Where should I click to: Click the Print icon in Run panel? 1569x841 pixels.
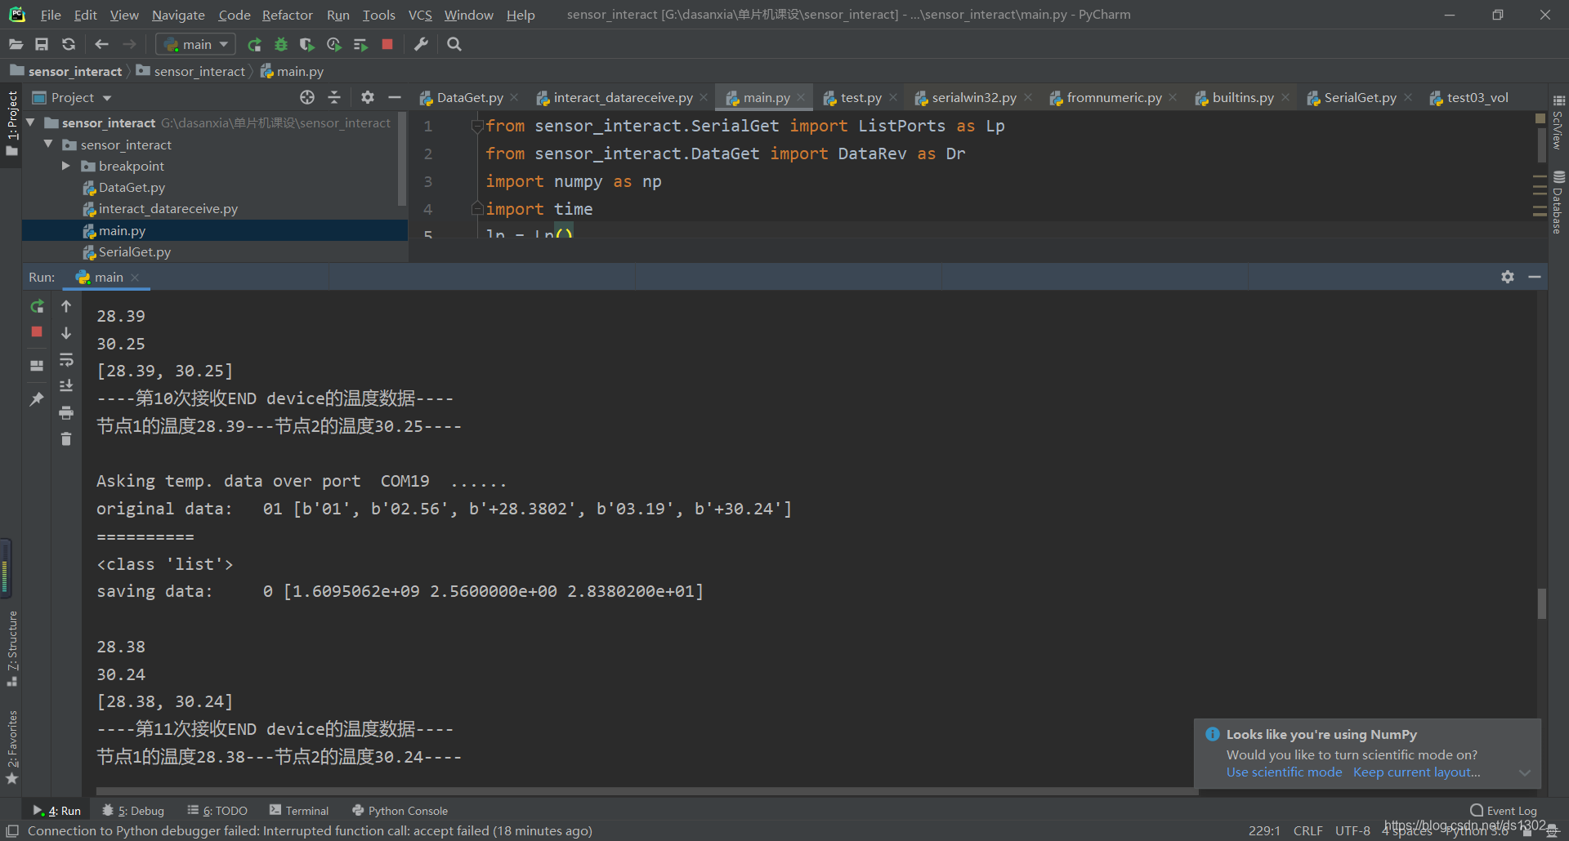point(66,413)
